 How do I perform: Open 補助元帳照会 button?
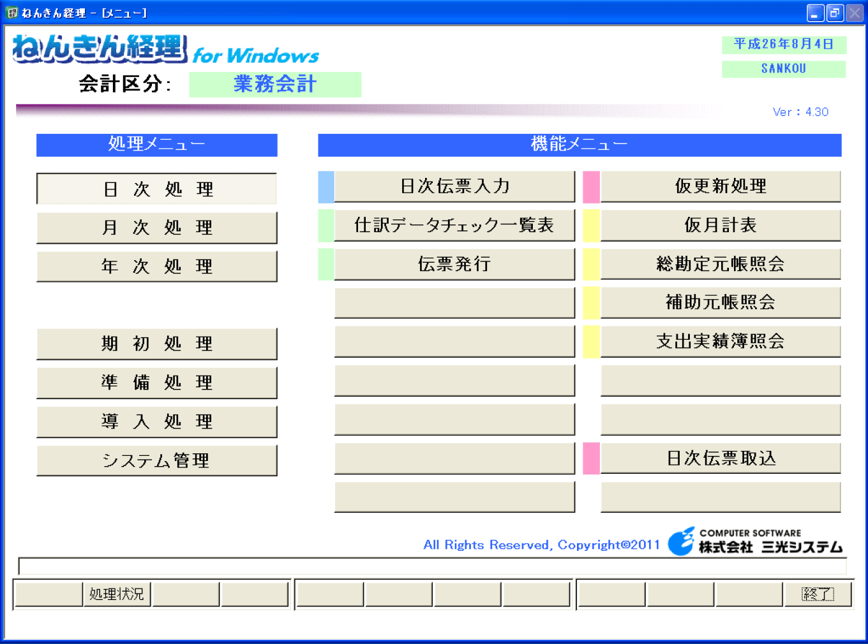(x=721, y=302)
